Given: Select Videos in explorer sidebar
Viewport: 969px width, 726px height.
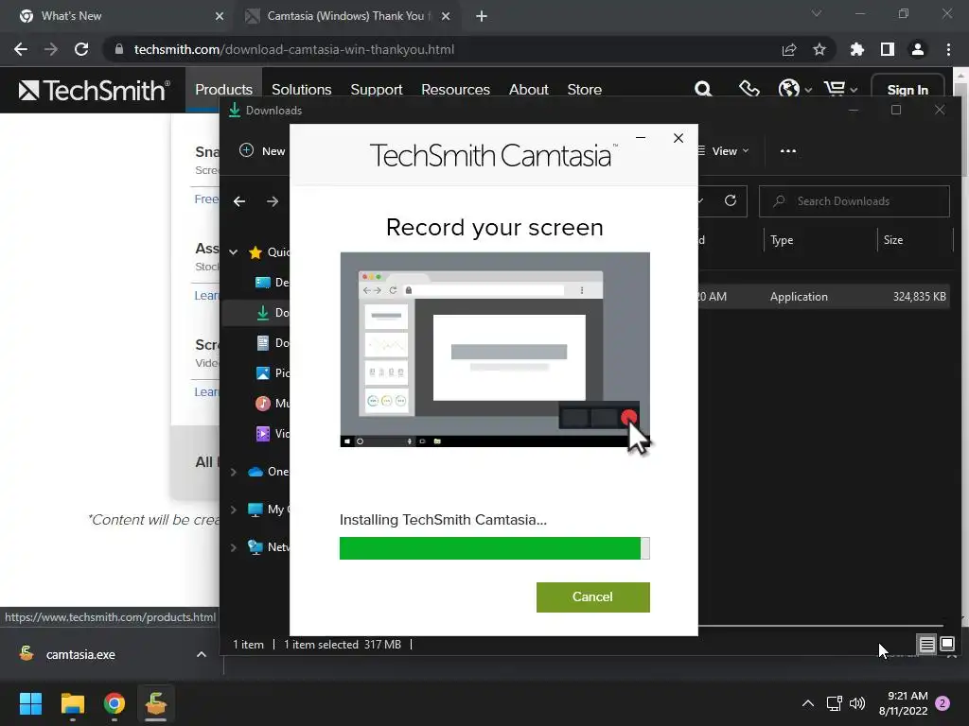Looking at the screenshot, I should [x=272, y=433].
